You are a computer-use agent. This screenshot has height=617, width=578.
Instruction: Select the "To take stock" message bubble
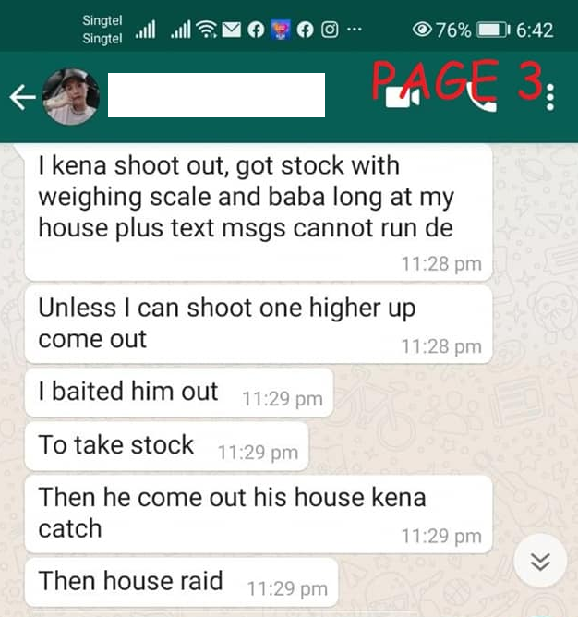tap(166, 446)
